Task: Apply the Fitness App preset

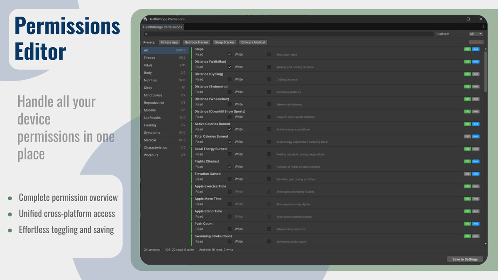Action: 169,42
